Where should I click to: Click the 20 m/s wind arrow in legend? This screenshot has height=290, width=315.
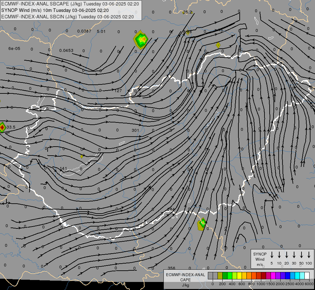pos(287,255)
